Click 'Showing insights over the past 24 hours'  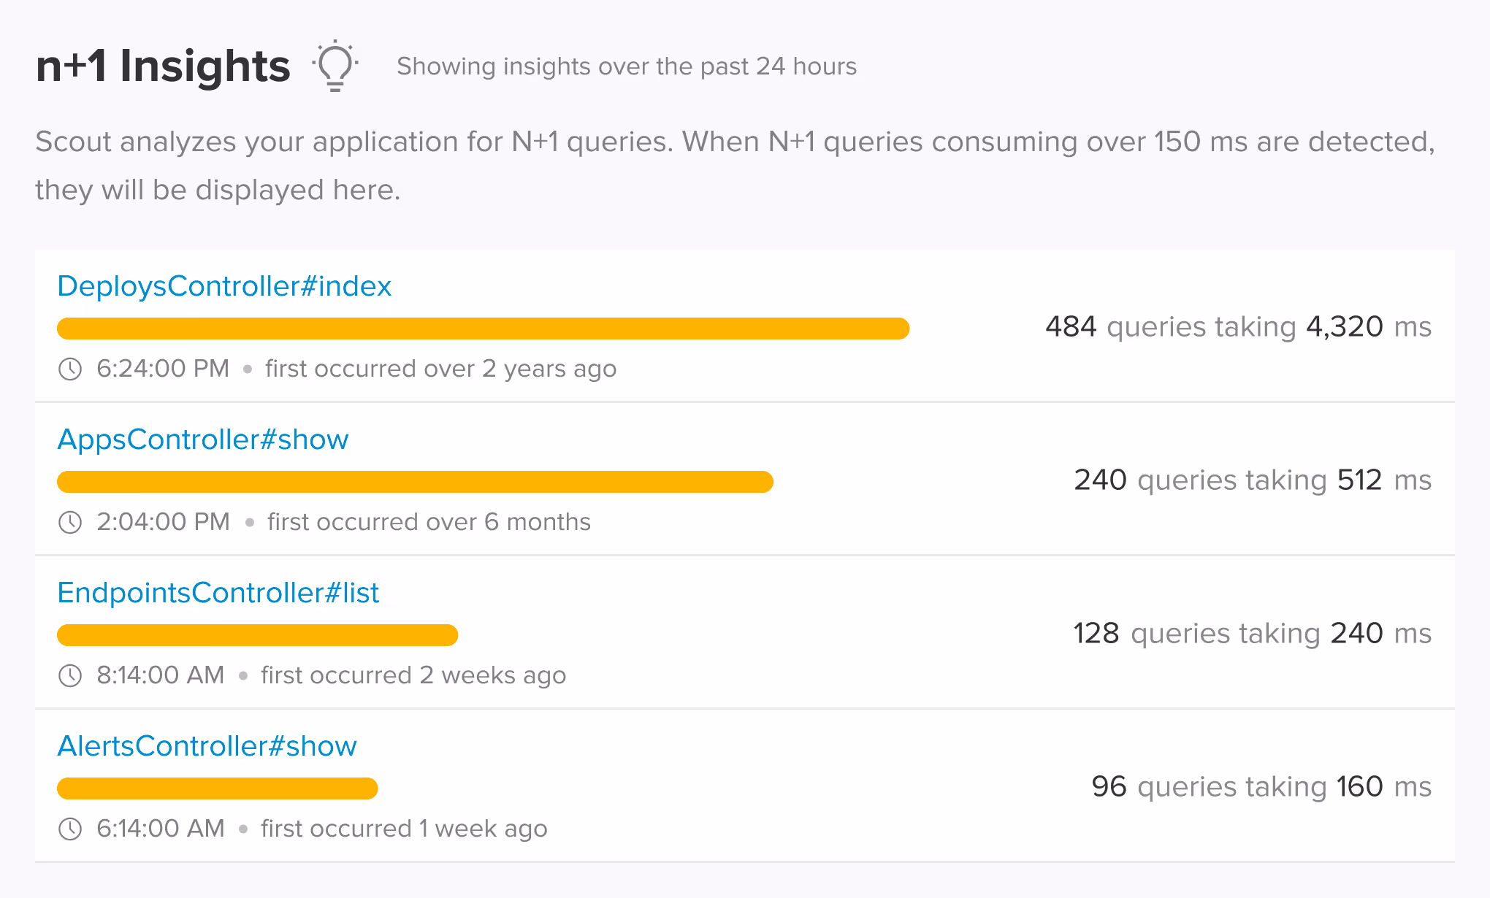pyautogui.click(x=627, y=66)
